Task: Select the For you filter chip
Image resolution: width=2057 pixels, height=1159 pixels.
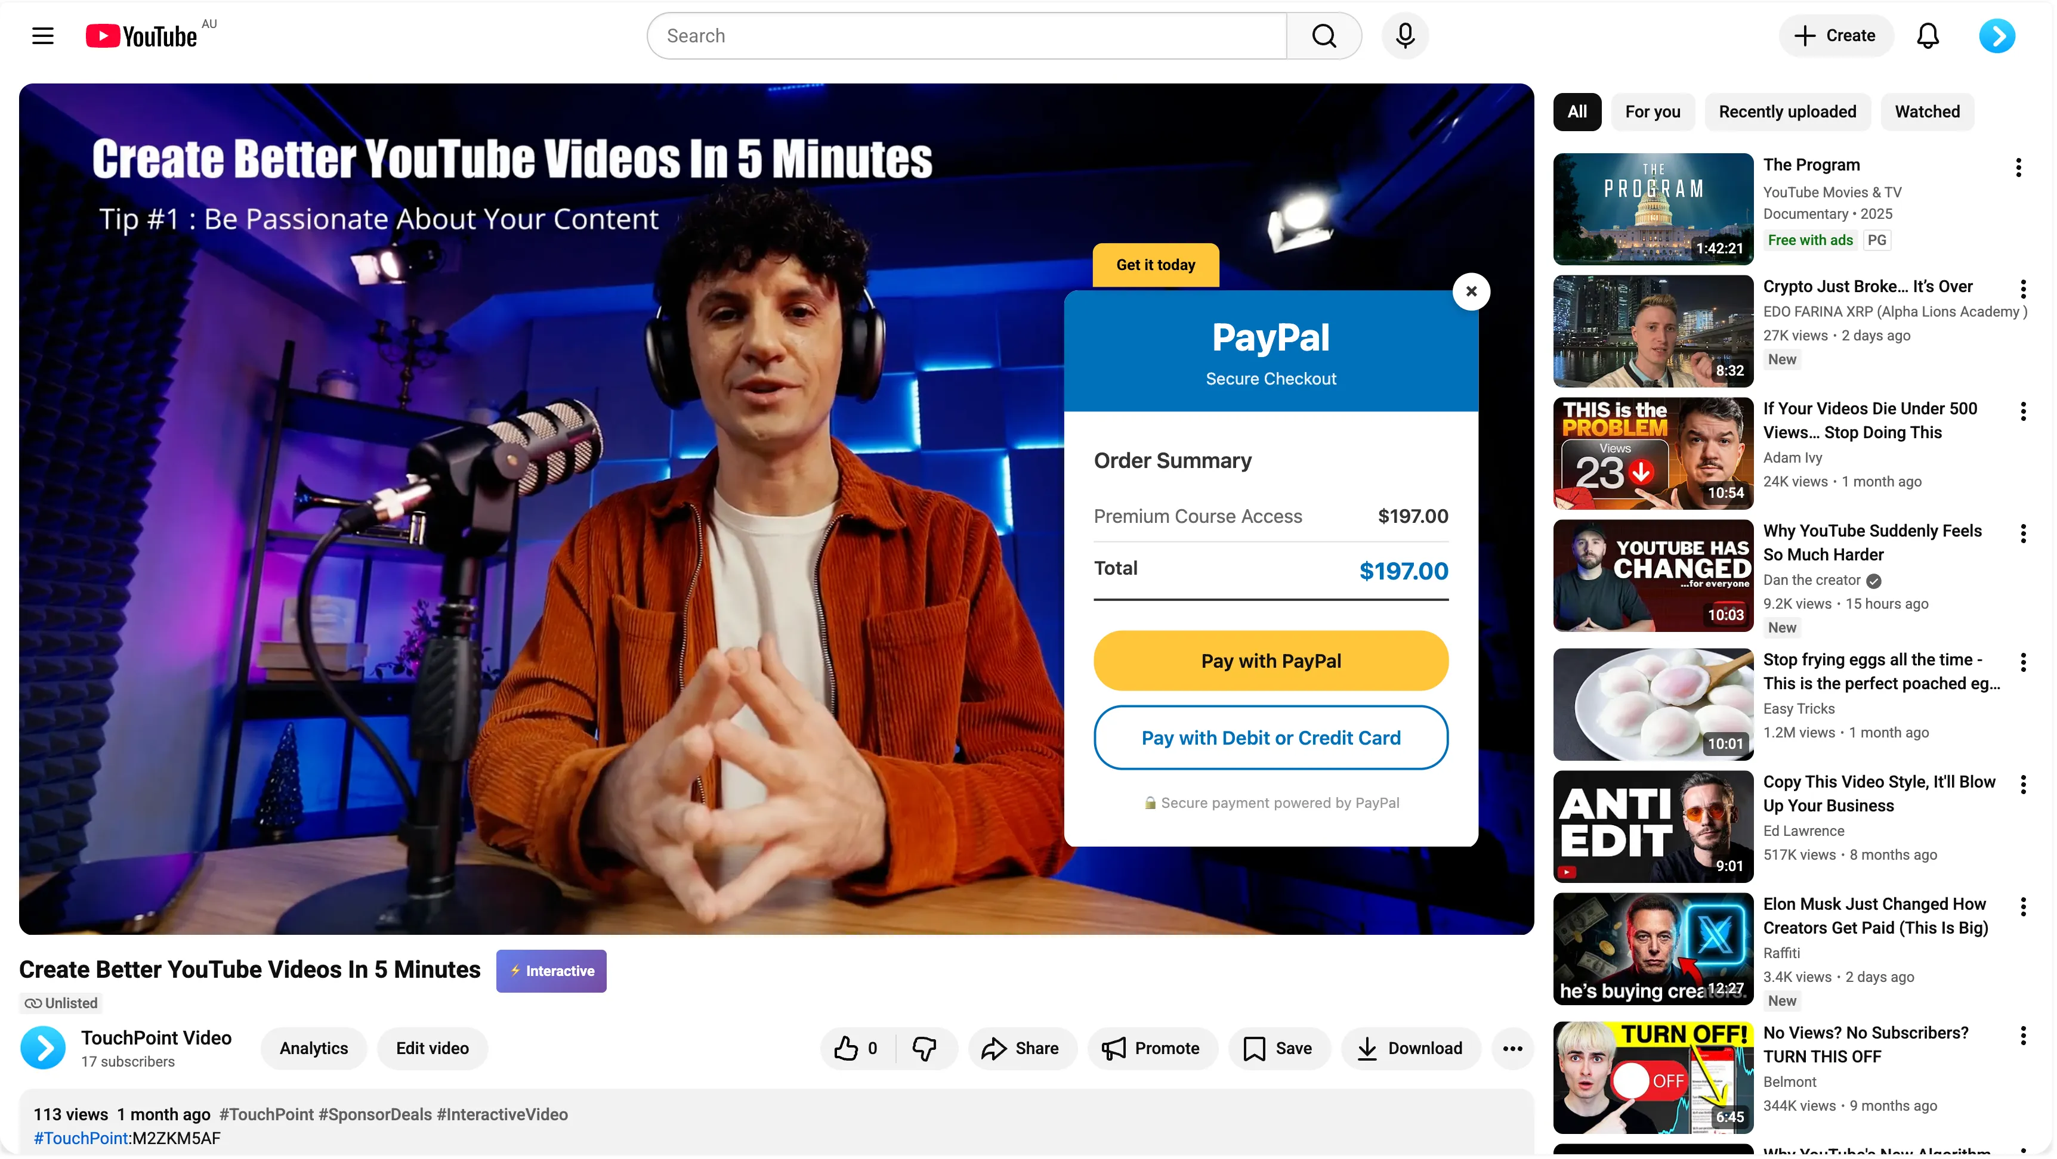Action: tap(1652, 111)
